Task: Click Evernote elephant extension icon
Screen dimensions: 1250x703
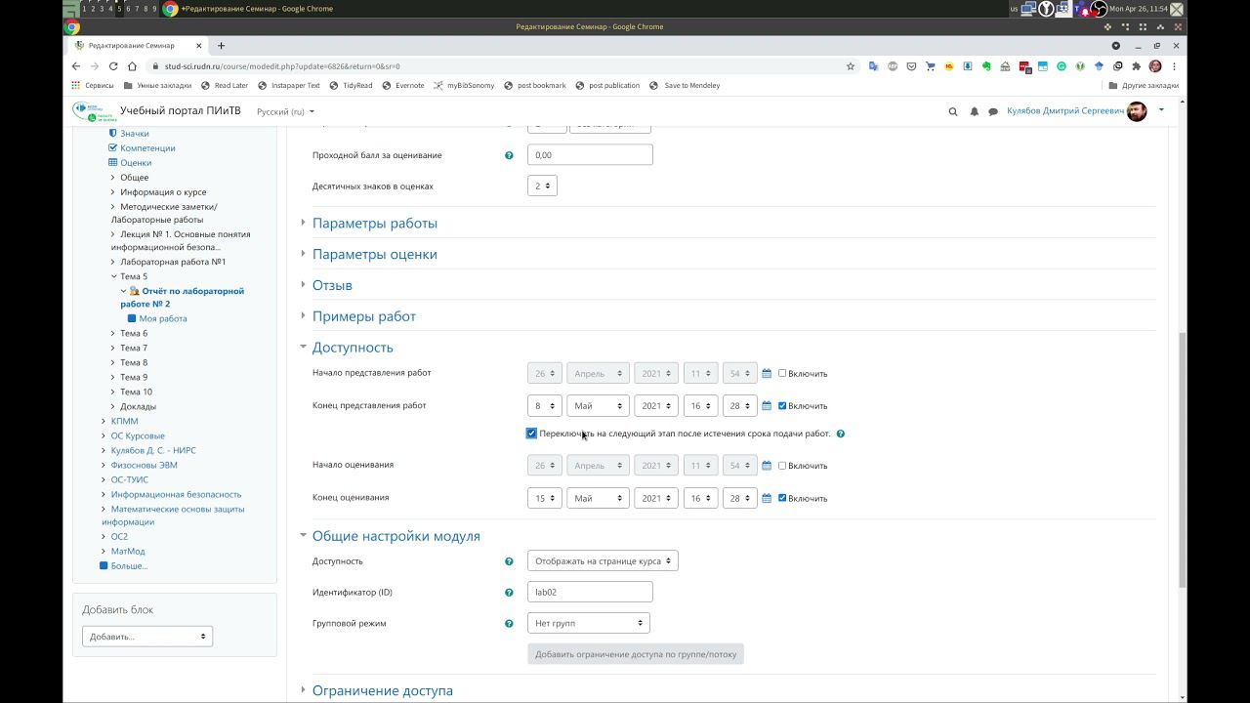Action: point(986,66)
